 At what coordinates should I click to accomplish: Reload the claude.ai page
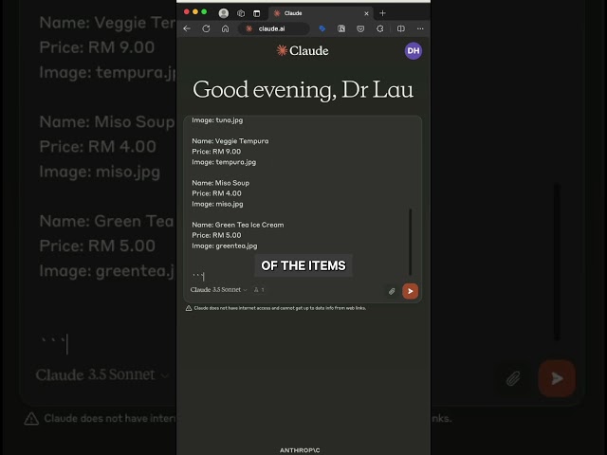206,28
